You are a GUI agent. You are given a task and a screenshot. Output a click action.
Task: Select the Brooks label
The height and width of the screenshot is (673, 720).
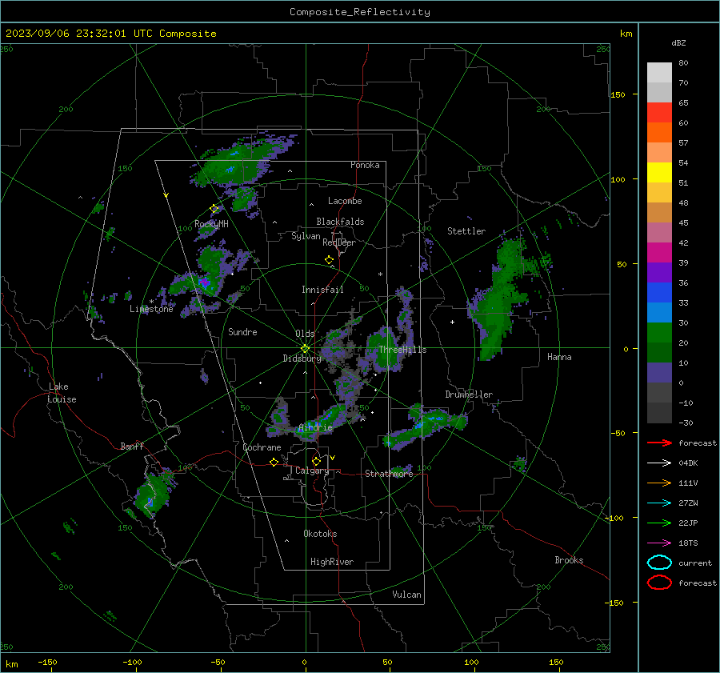[569, 560]
